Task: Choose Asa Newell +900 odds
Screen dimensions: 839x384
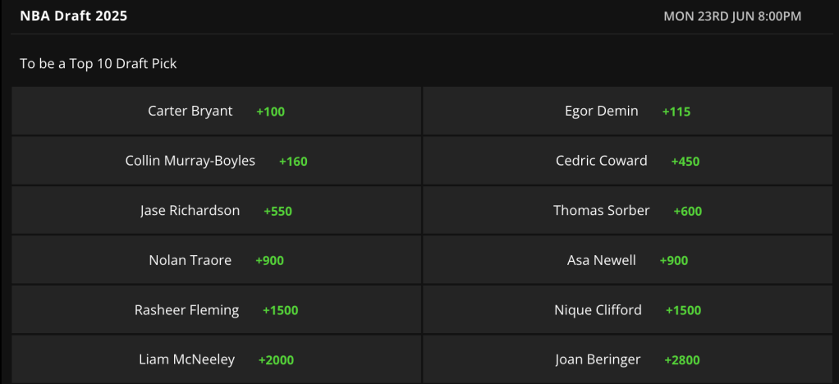Action: click(628, 260)
